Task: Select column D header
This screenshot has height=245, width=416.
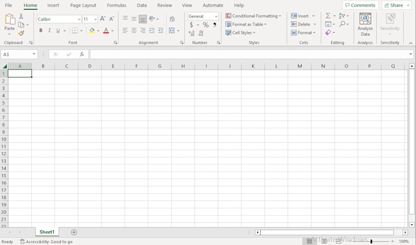Action: pyautogui.click(x=90, y=66)
